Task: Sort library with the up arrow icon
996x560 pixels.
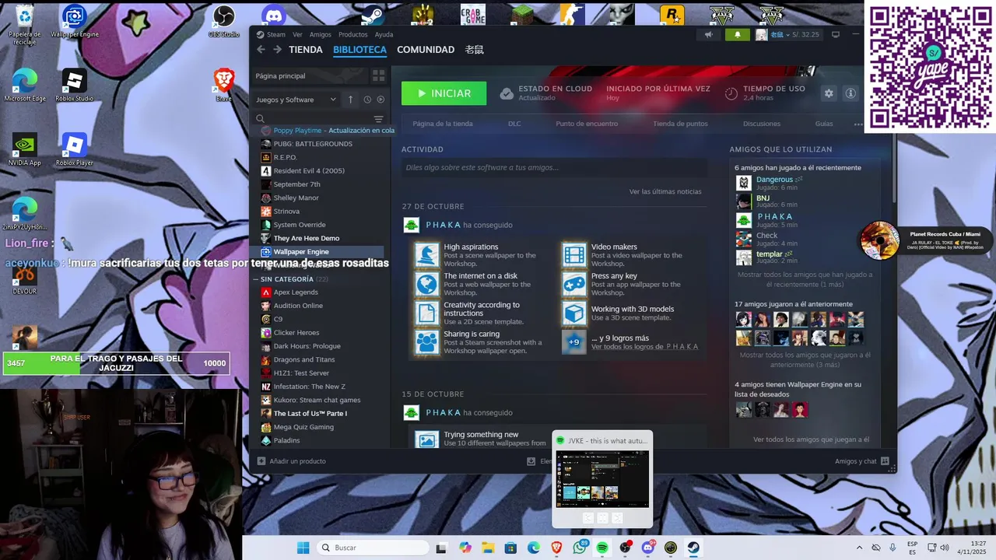Action: coord(350,100)
